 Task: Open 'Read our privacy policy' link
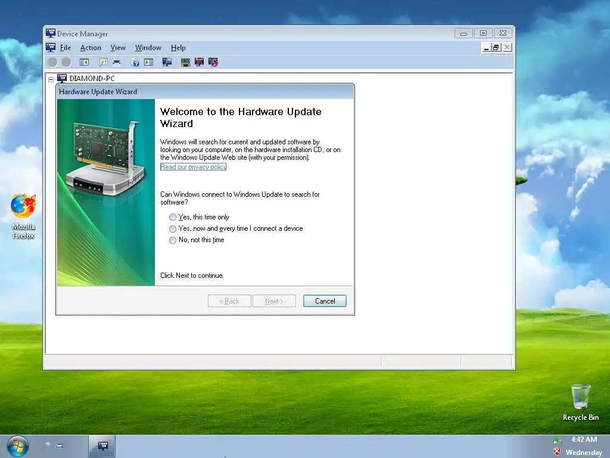point(194,167)
